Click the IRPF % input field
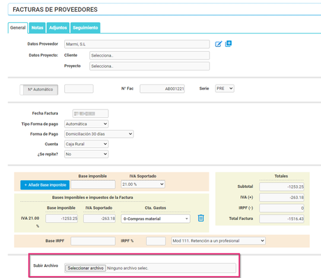321x278 pixels. coord(156,241)
